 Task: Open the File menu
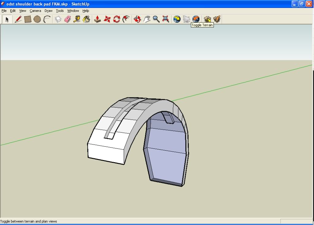pos(4,11)
